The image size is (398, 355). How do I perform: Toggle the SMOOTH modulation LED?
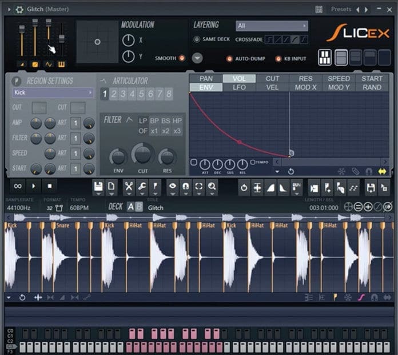click(182, 58)
